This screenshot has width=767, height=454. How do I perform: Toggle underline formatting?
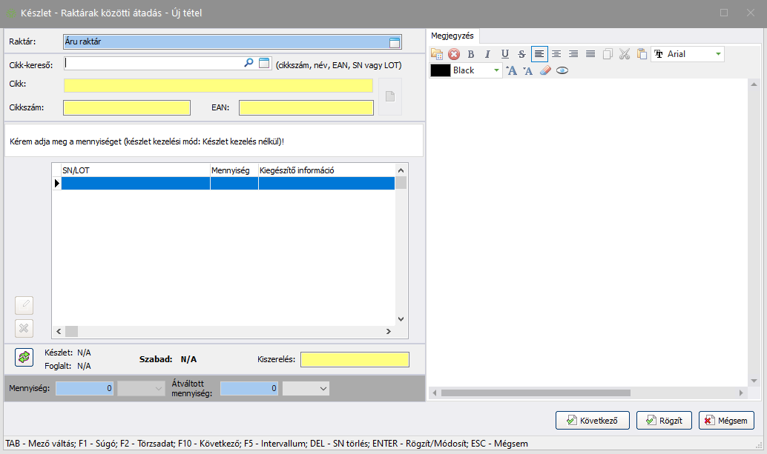[x=505, y=54]
